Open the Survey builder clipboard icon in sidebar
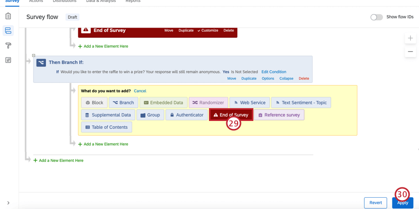The width and height of the screenshot is (419, 209). (8, 16)
